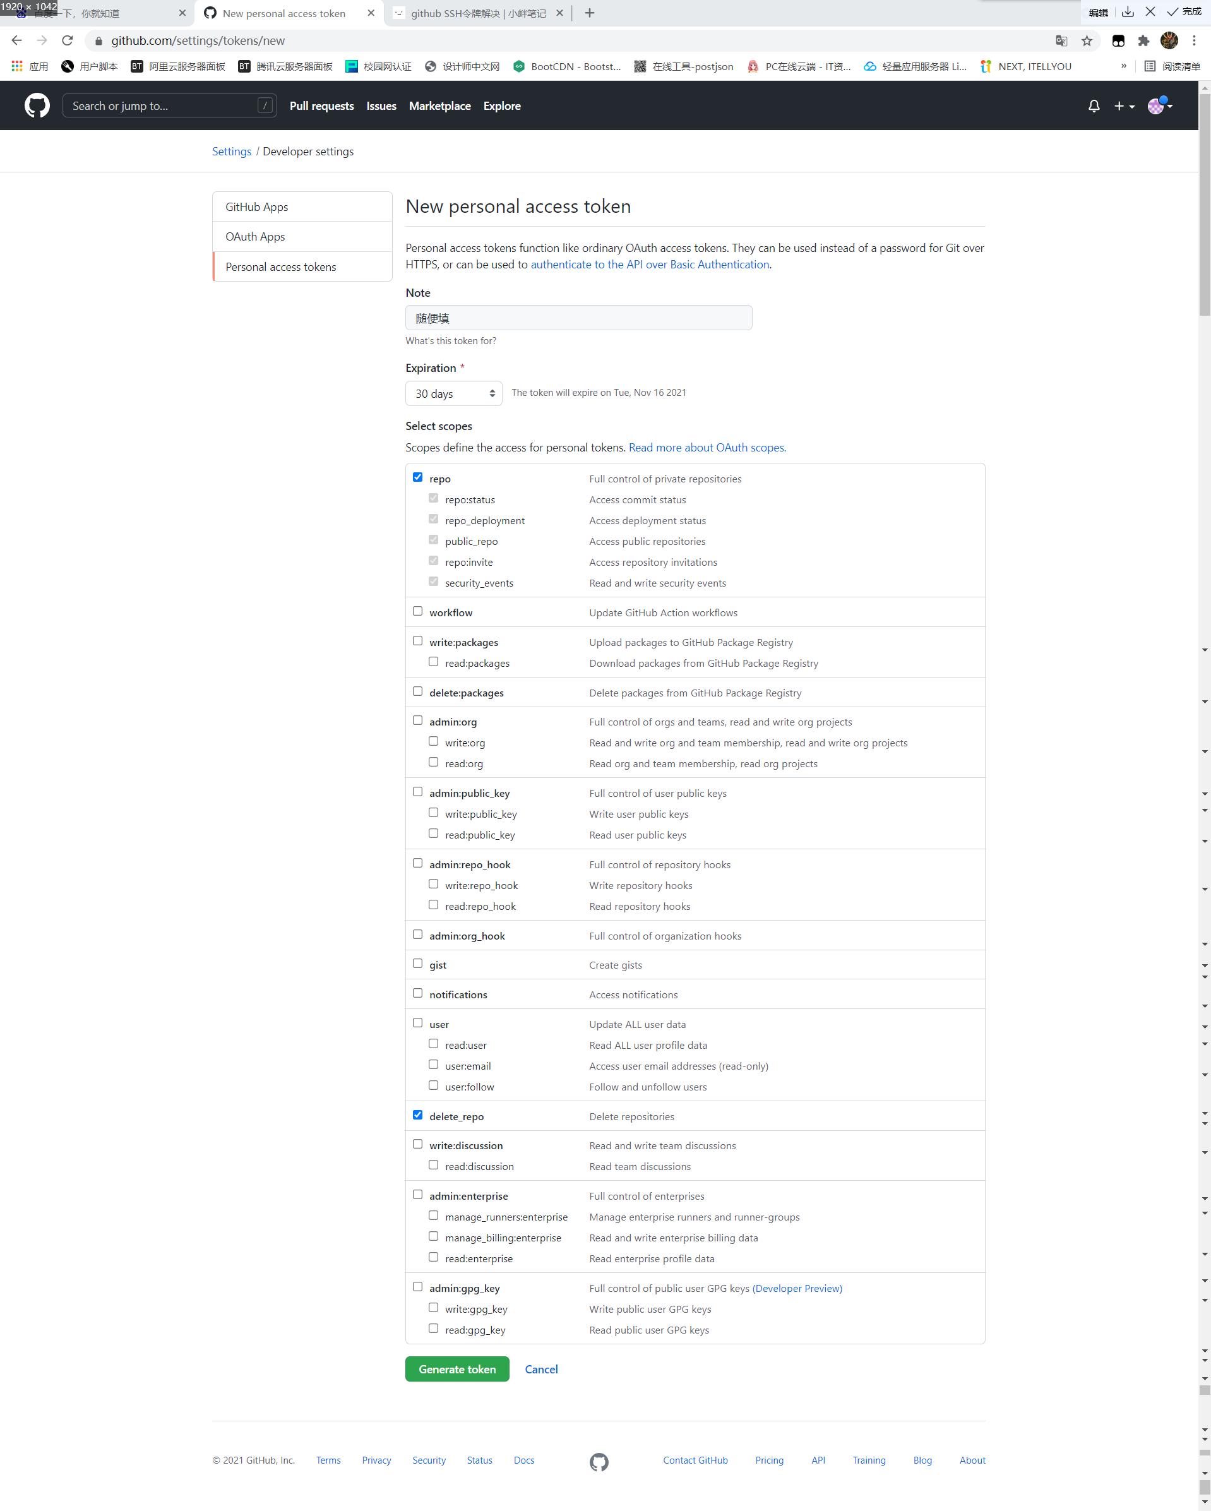Click the Cancel link

click(x=541, y=1370)
